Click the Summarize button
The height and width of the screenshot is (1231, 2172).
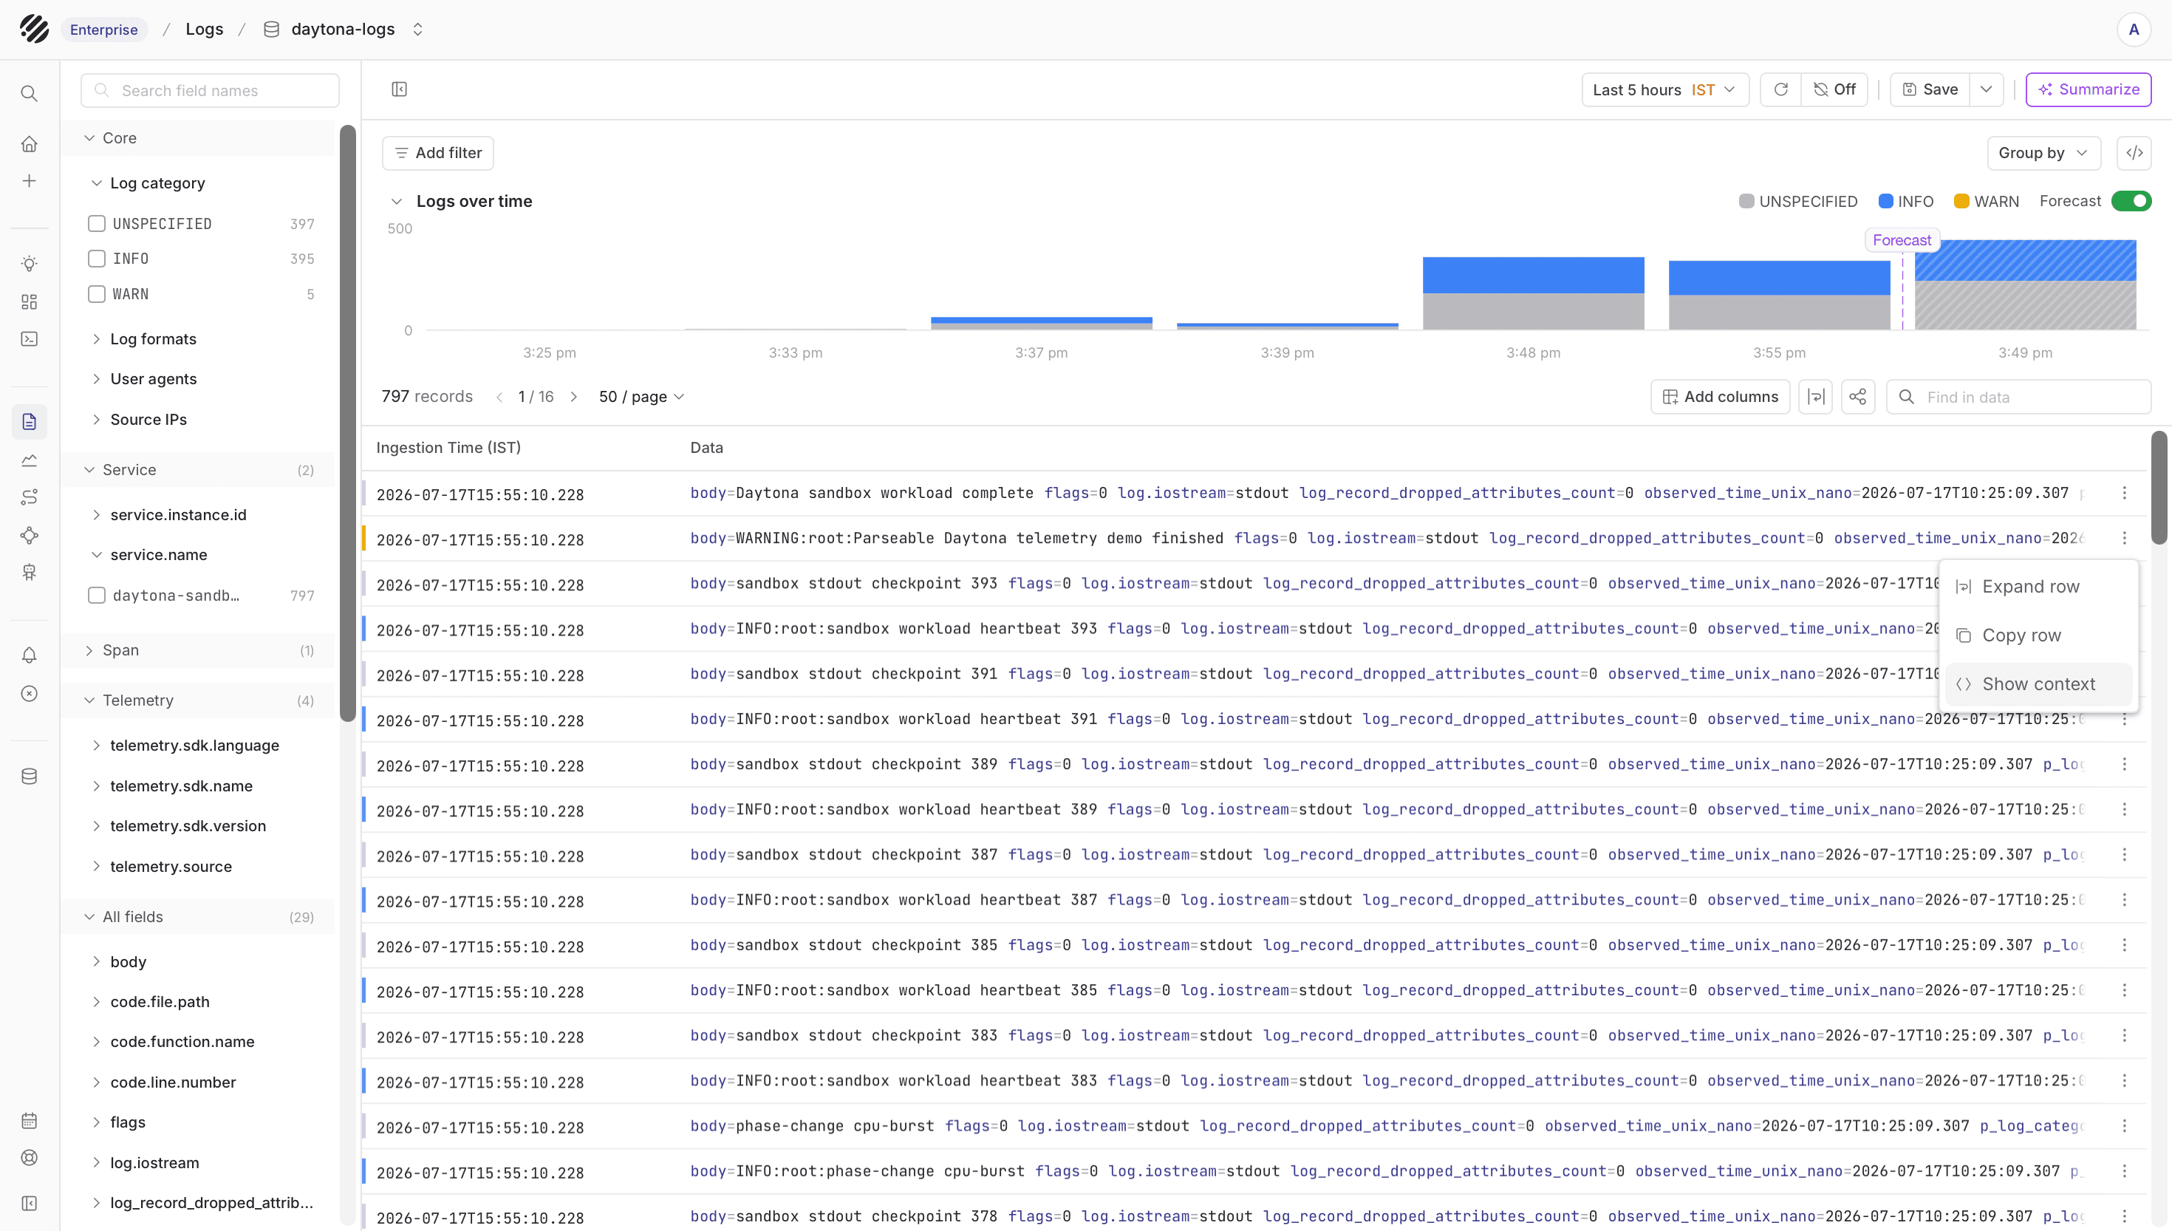pos(2089,89)
